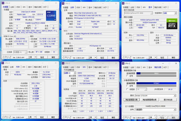Expand the 工具 arrow in the RTX 4090 graphics window

click(x=155, y=57)
